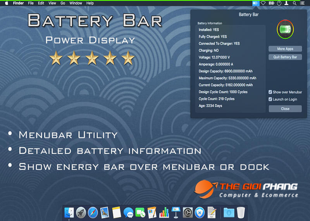310x221 pixels.
Task: Open the Edit menu
Action: (41, 3)
